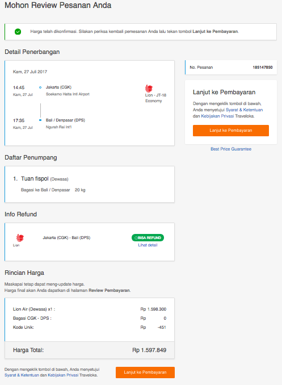The height and width of the screenshot is (385, 282).
Task: Click the Bali / Denpasar (DPS) arrival text
Action: (65, 120)
